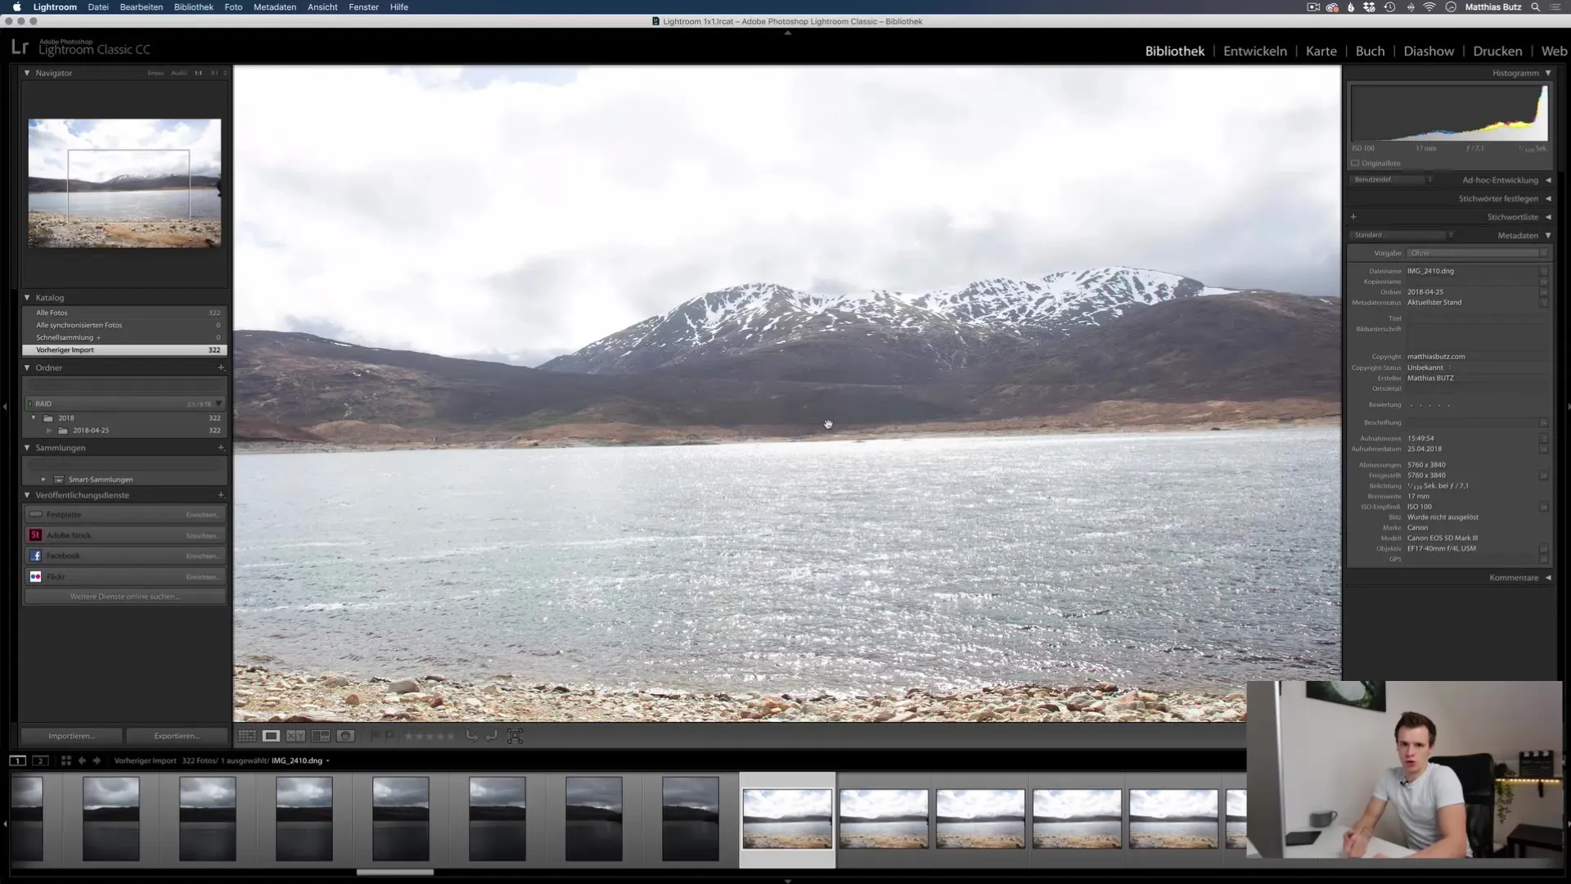Select loupe view in toolbar
Screen dimensions: 1571x884
point(271,736)
